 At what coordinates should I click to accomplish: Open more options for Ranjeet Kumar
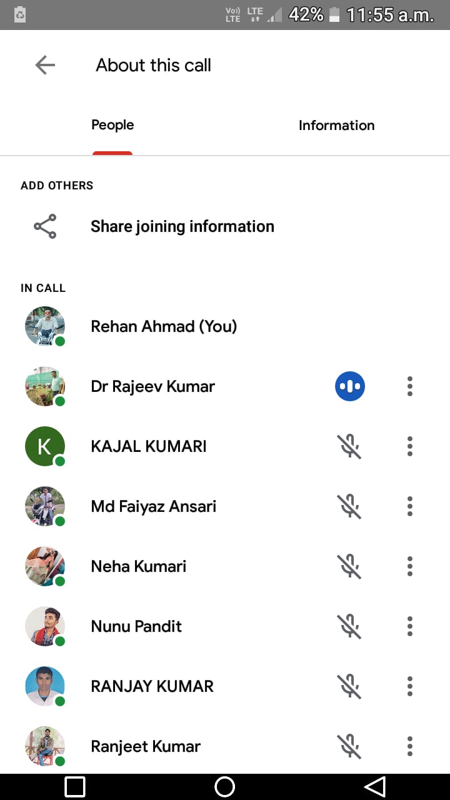point(410,746)
